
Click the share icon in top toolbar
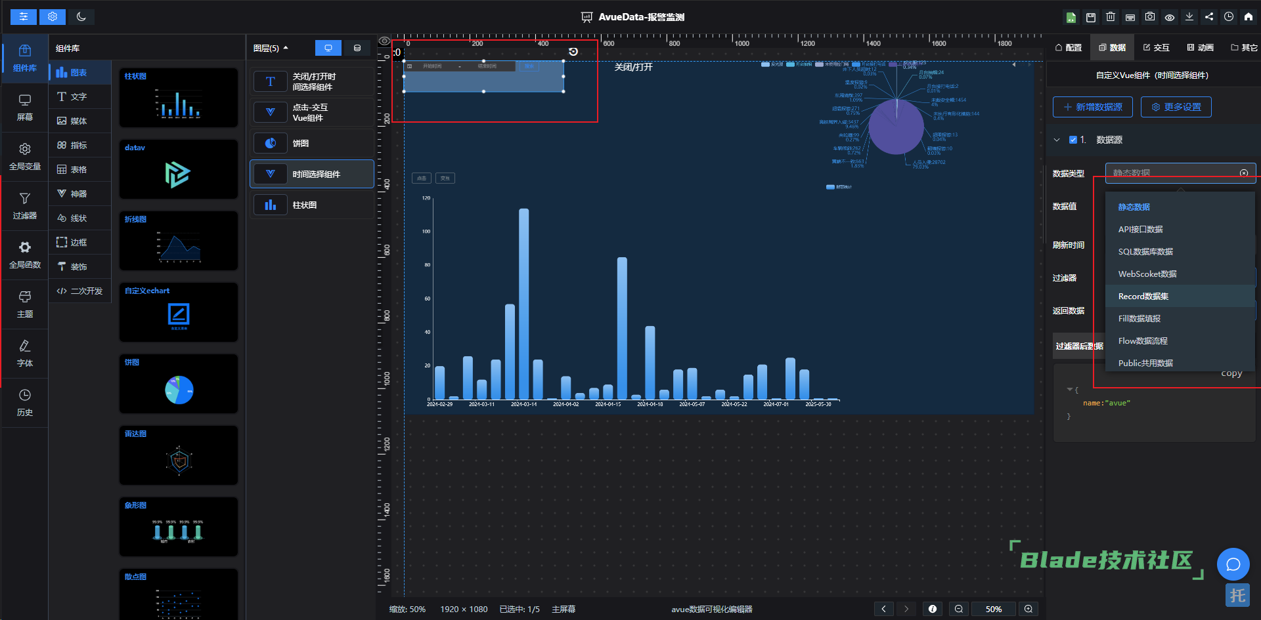click(1209, 17)
